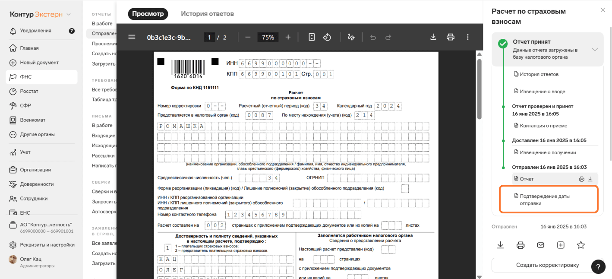Rotate the PDF page counterclockwise
This screenshot has width=612, height=279.
pos(327,37)
